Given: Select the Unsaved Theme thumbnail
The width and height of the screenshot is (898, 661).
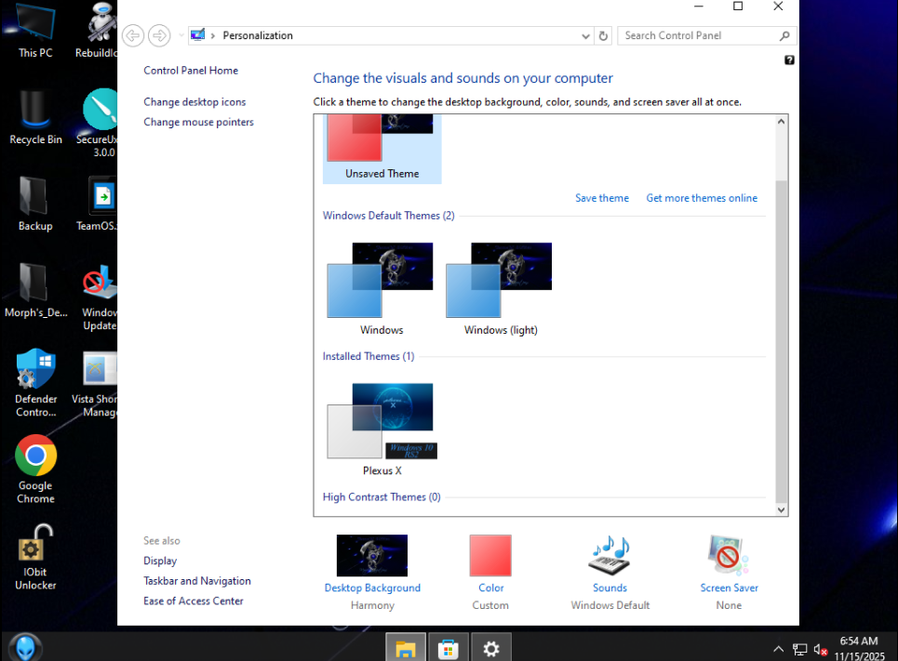Looking at the screenshot, I should (382, 148).
